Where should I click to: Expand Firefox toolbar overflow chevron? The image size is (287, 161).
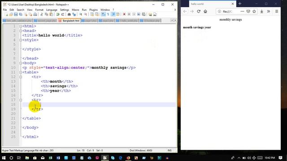(269, 11)
